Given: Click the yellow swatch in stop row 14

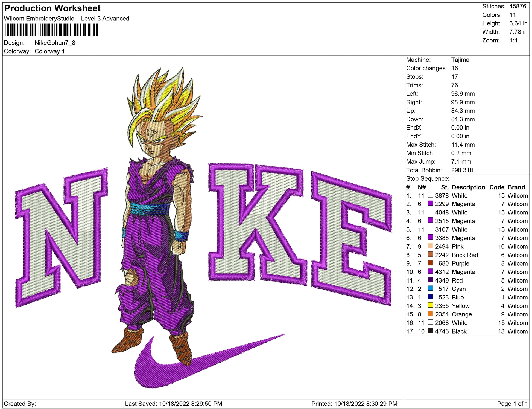Looking at the screenshot, I should pyautogui.click(x=430, y=305).
